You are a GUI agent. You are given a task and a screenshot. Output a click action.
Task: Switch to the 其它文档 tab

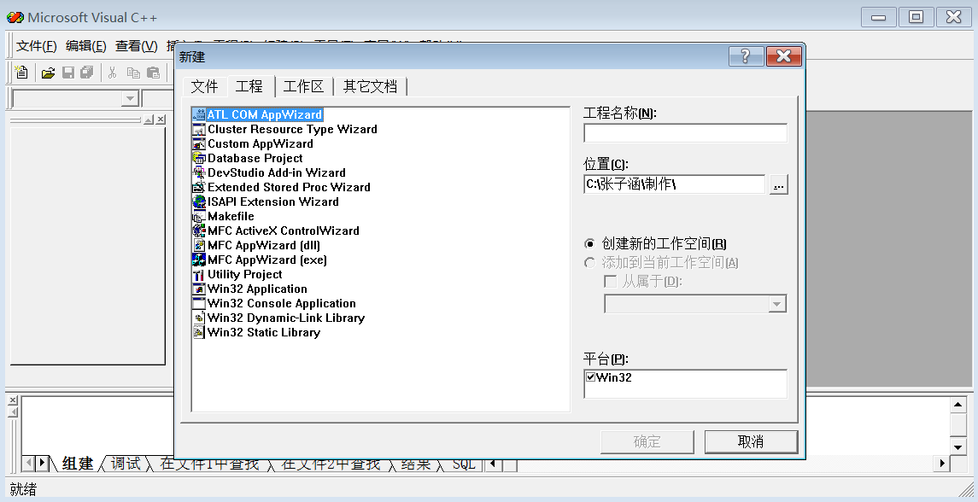coord(371,87)
